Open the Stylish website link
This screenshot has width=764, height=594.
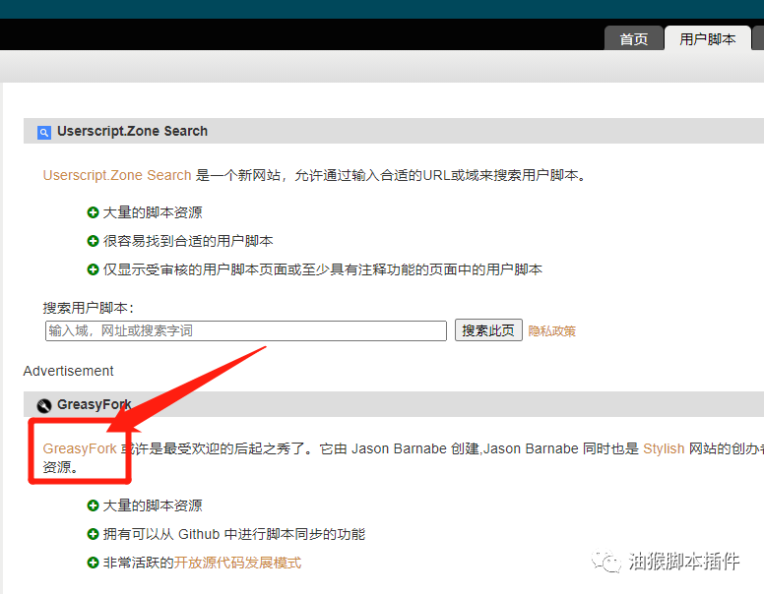point(664,448)
